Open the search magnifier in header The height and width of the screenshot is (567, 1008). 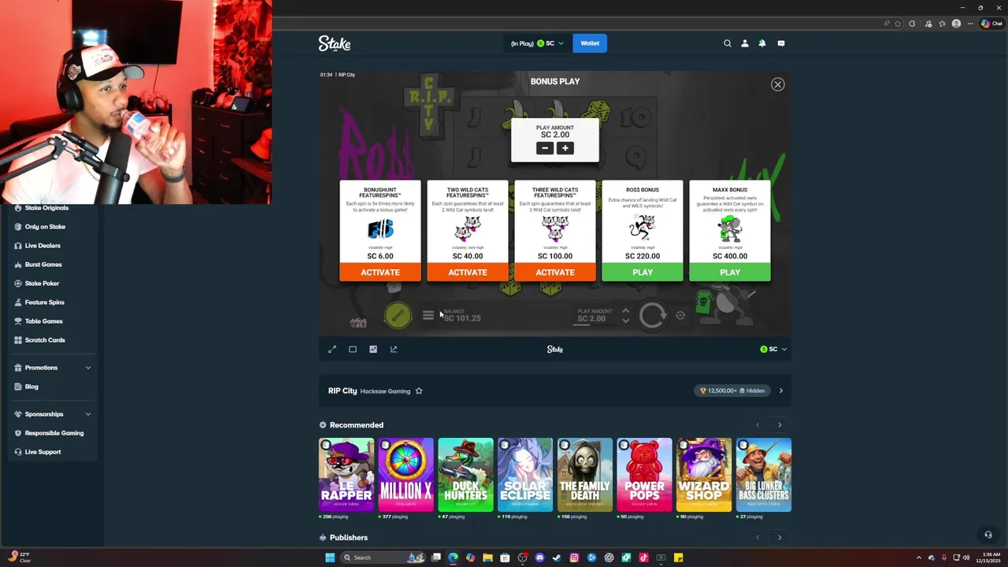click(x=728, y=43)
